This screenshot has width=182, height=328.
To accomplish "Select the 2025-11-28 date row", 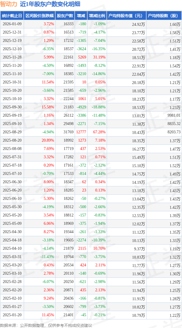I will tap(12, 57).
